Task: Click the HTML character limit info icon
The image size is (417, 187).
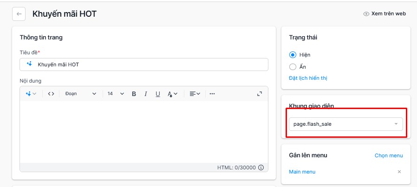Action: pyautogui.click(x=261, y=168)
